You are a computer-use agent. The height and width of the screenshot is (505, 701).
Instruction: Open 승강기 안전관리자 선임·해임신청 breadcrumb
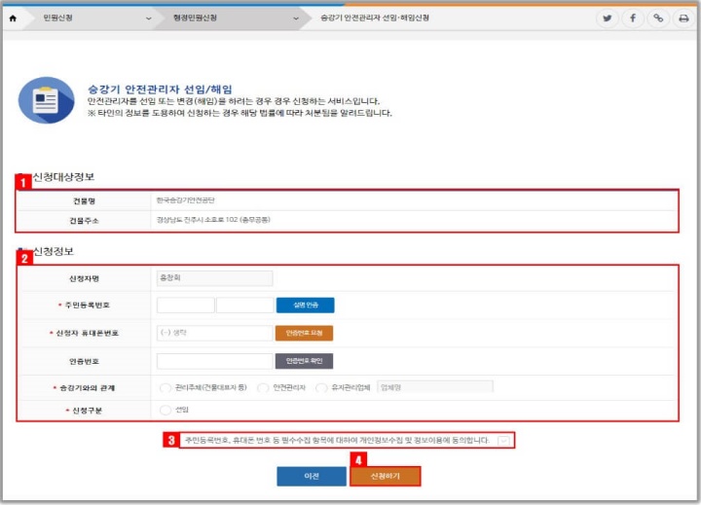tap(375, 18)
